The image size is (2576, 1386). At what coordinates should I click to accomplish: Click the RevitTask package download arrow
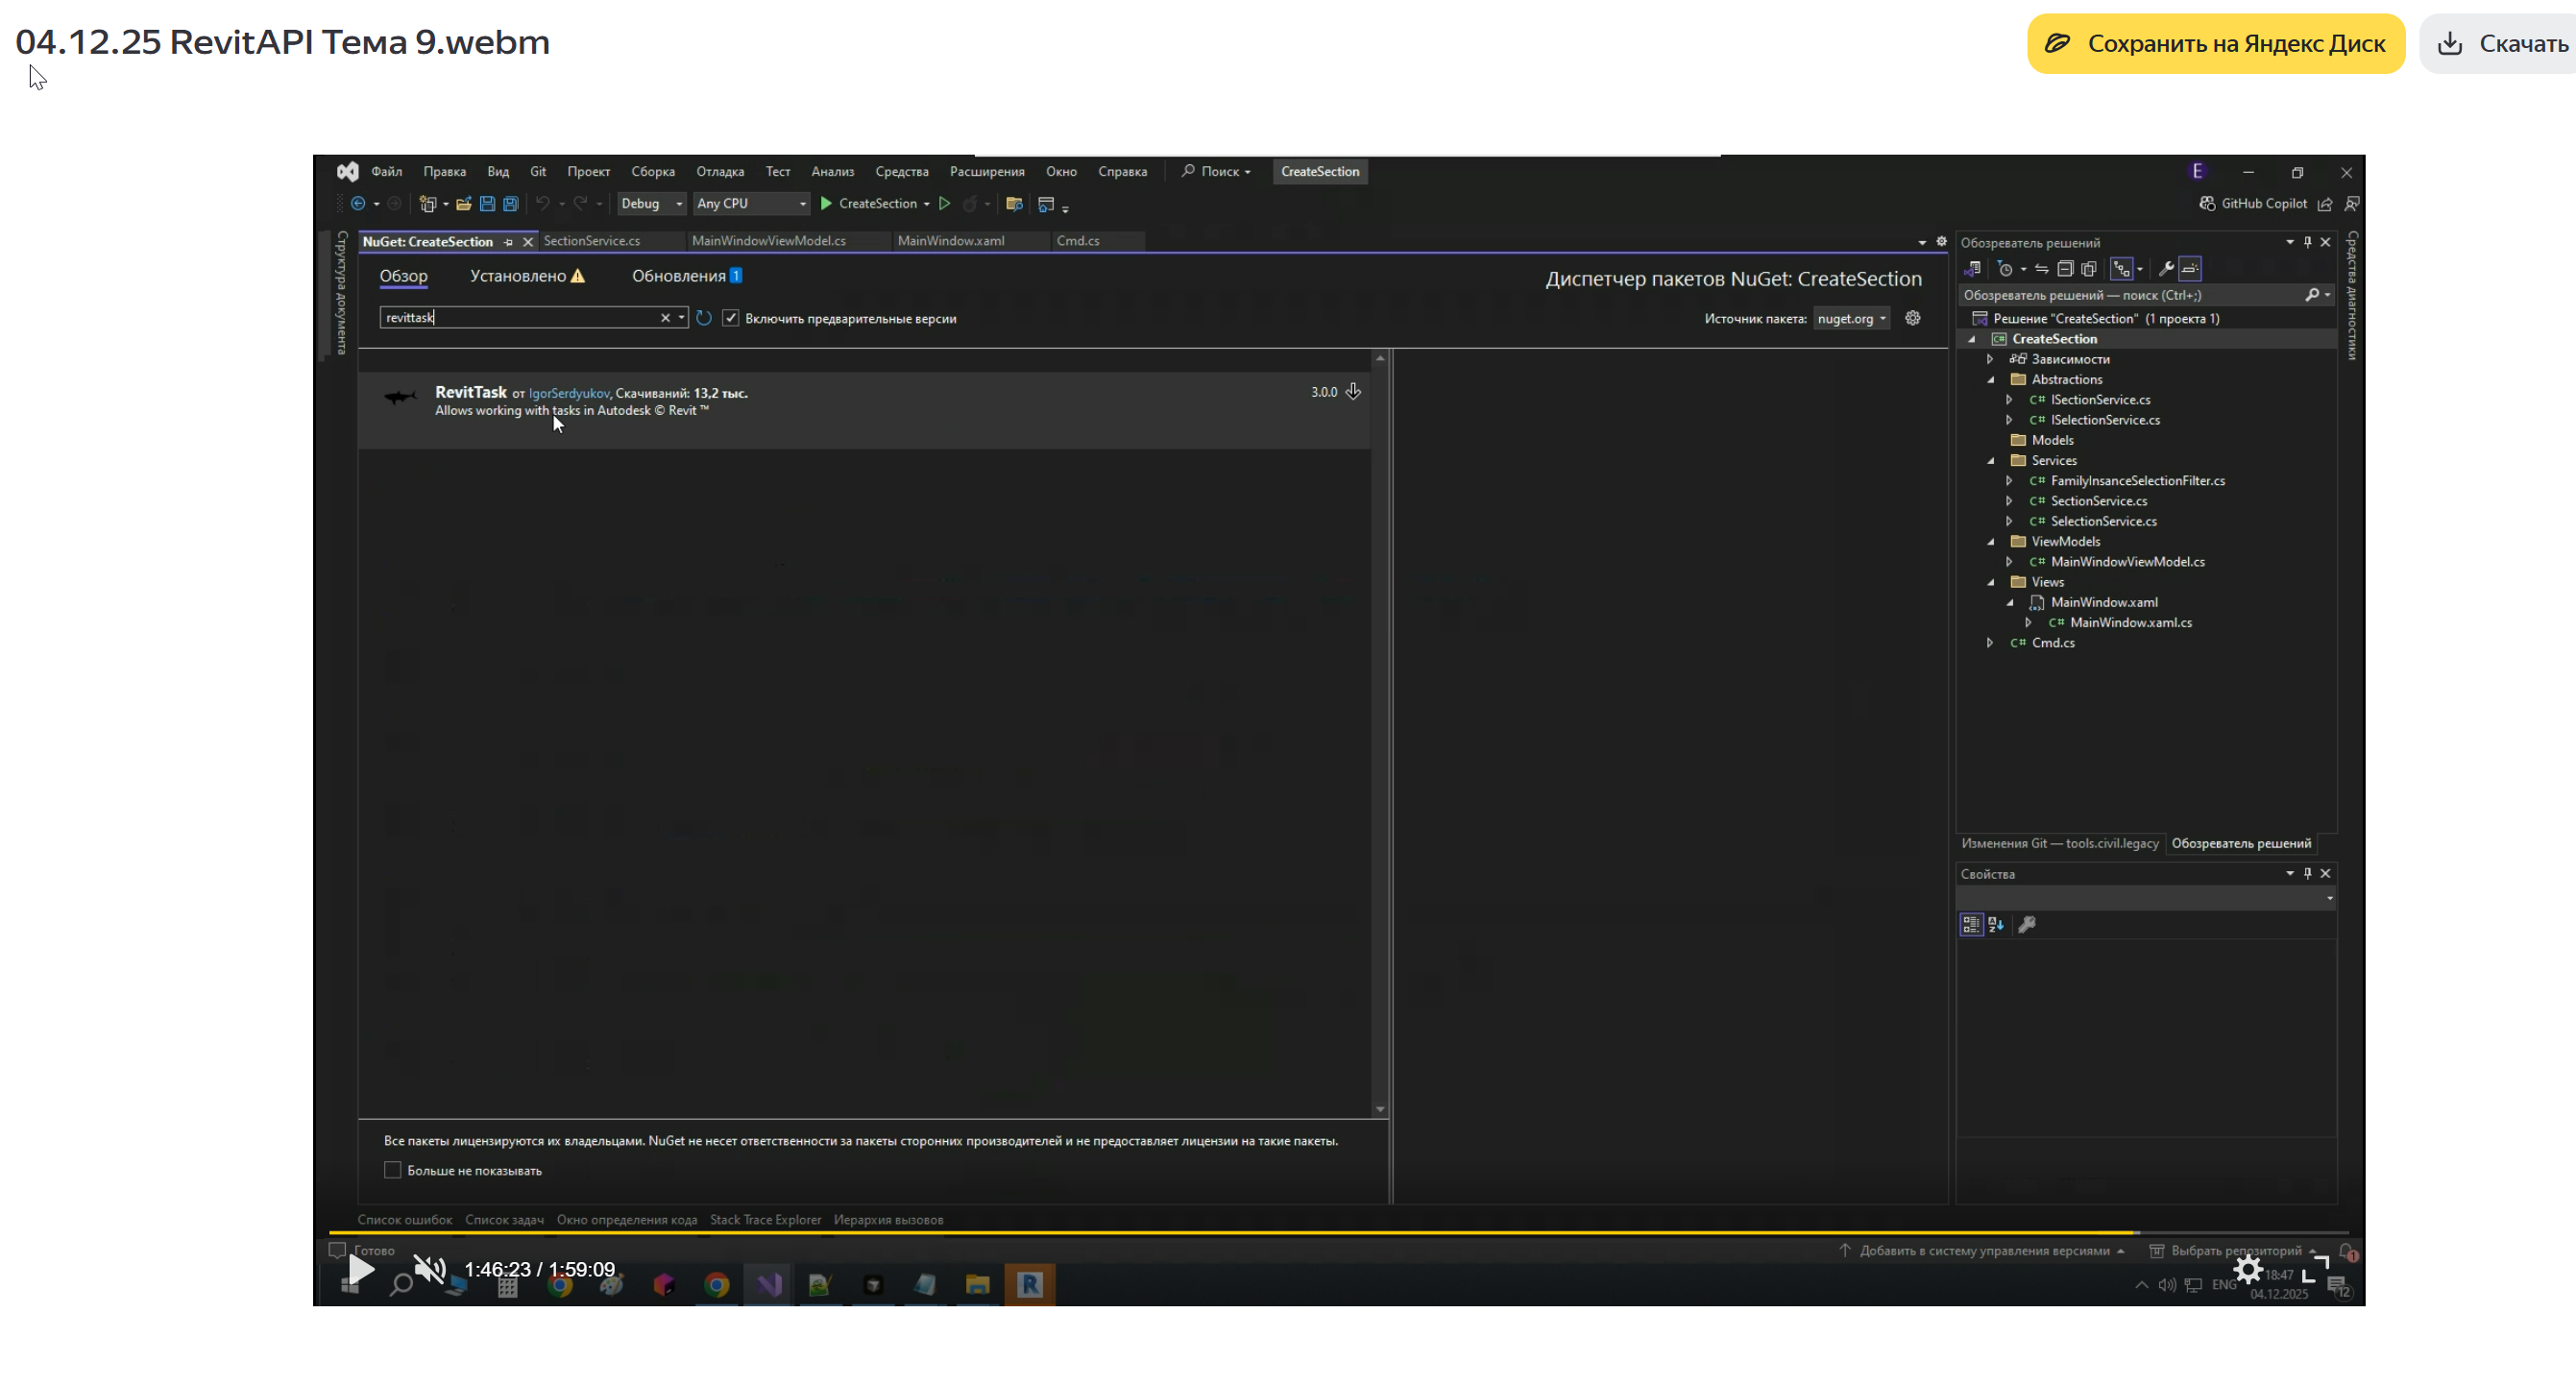[1353, 391]
